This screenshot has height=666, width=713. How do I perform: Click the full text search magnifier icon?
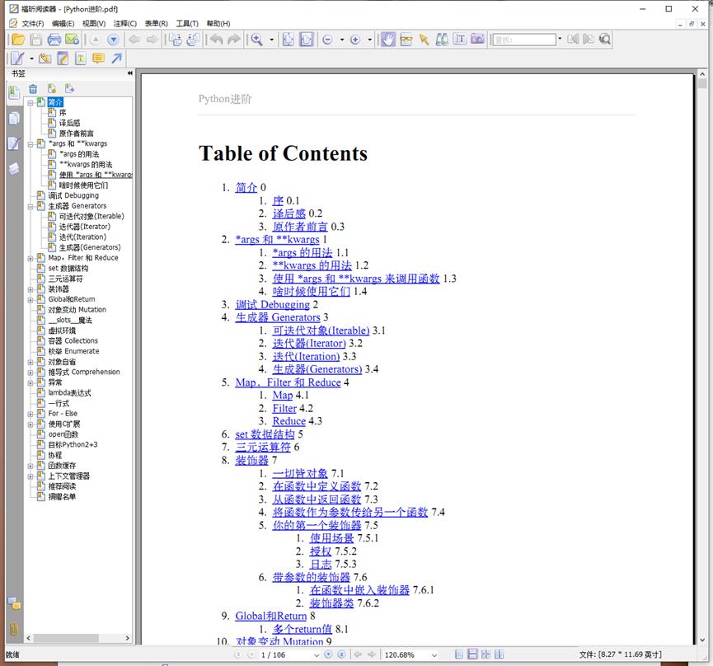605,39
